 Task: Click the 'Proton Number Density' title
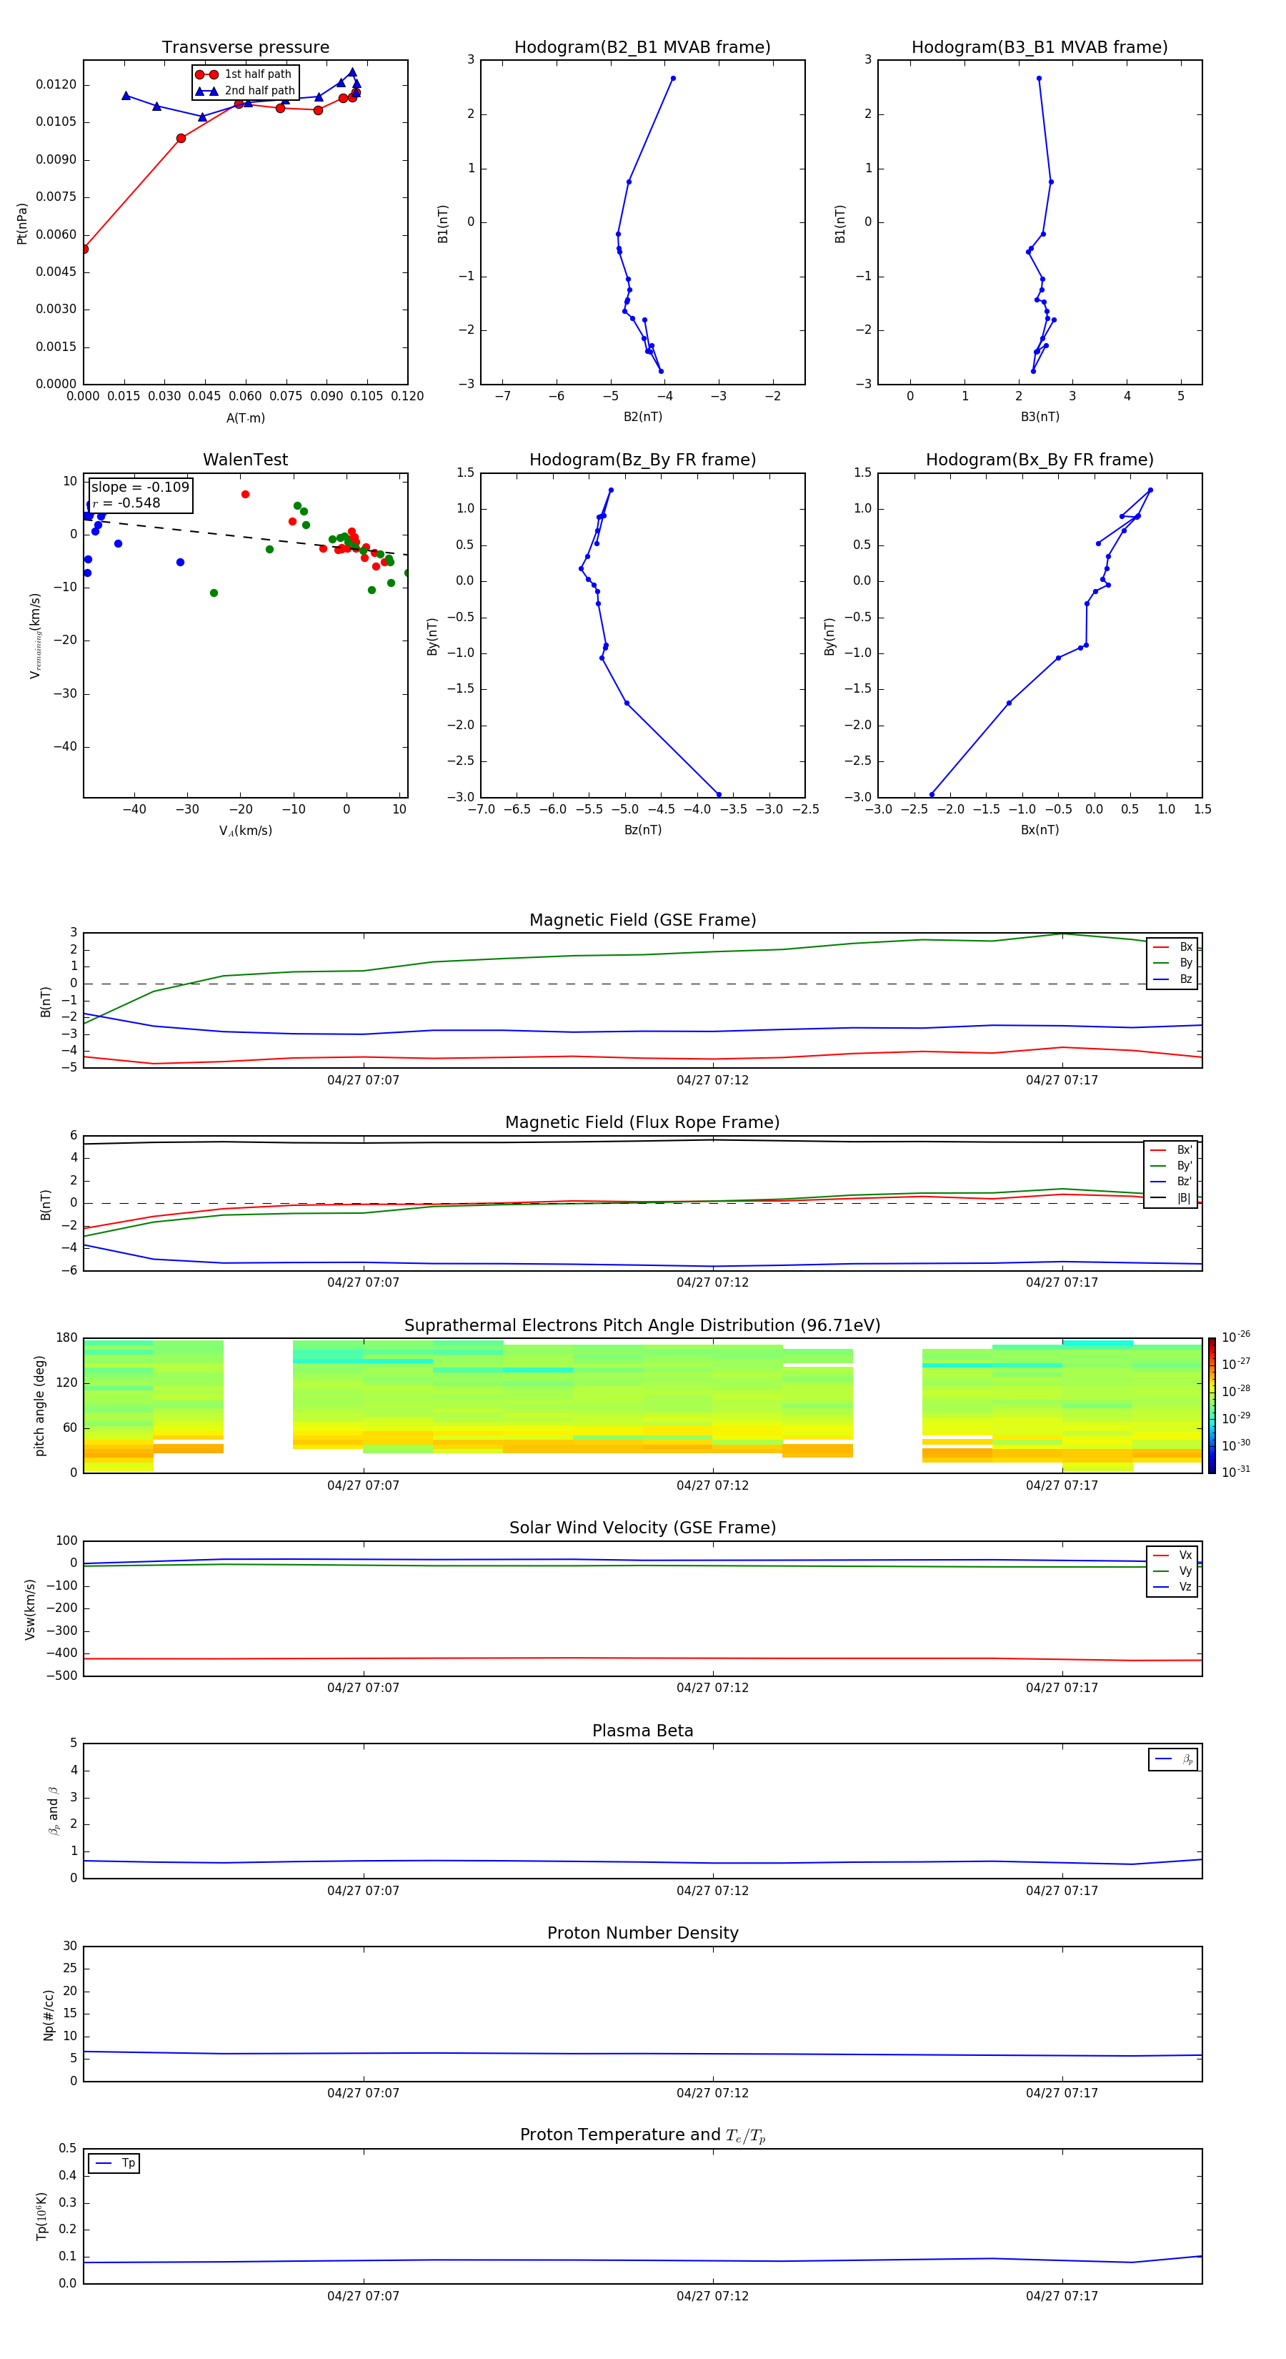click(x=642, y=1933)
